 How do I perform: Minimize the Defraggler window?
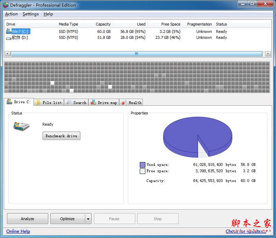[x=243, y=3]
